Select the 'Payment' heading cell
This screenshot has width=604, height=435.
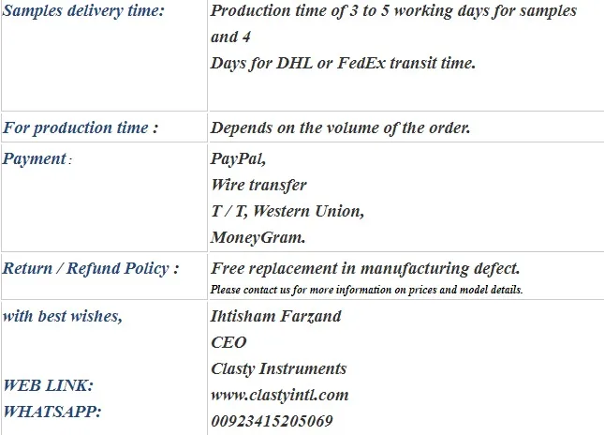point(104,198)
